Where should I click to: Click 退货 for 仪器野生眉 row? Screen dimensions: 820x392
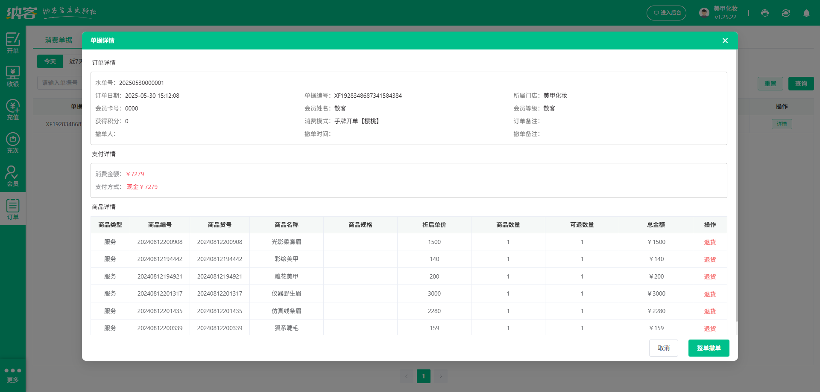[710, 294]
